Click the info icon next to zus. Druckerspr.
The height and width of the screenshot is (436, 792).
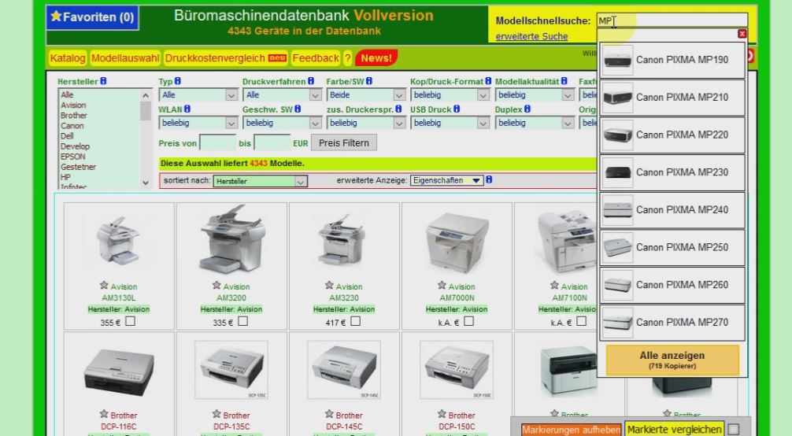point(398,109)
